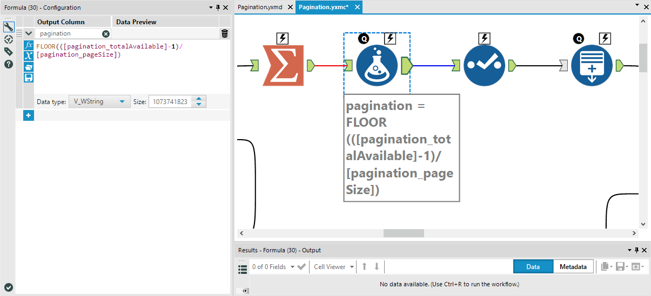
Task: Click canvas horizontal scrollbar right arrow
Action: coord(634,233)
